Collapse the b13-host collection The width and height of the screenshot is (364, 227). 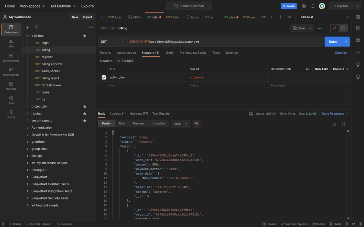pyautogui.click(x=27, y=36)
